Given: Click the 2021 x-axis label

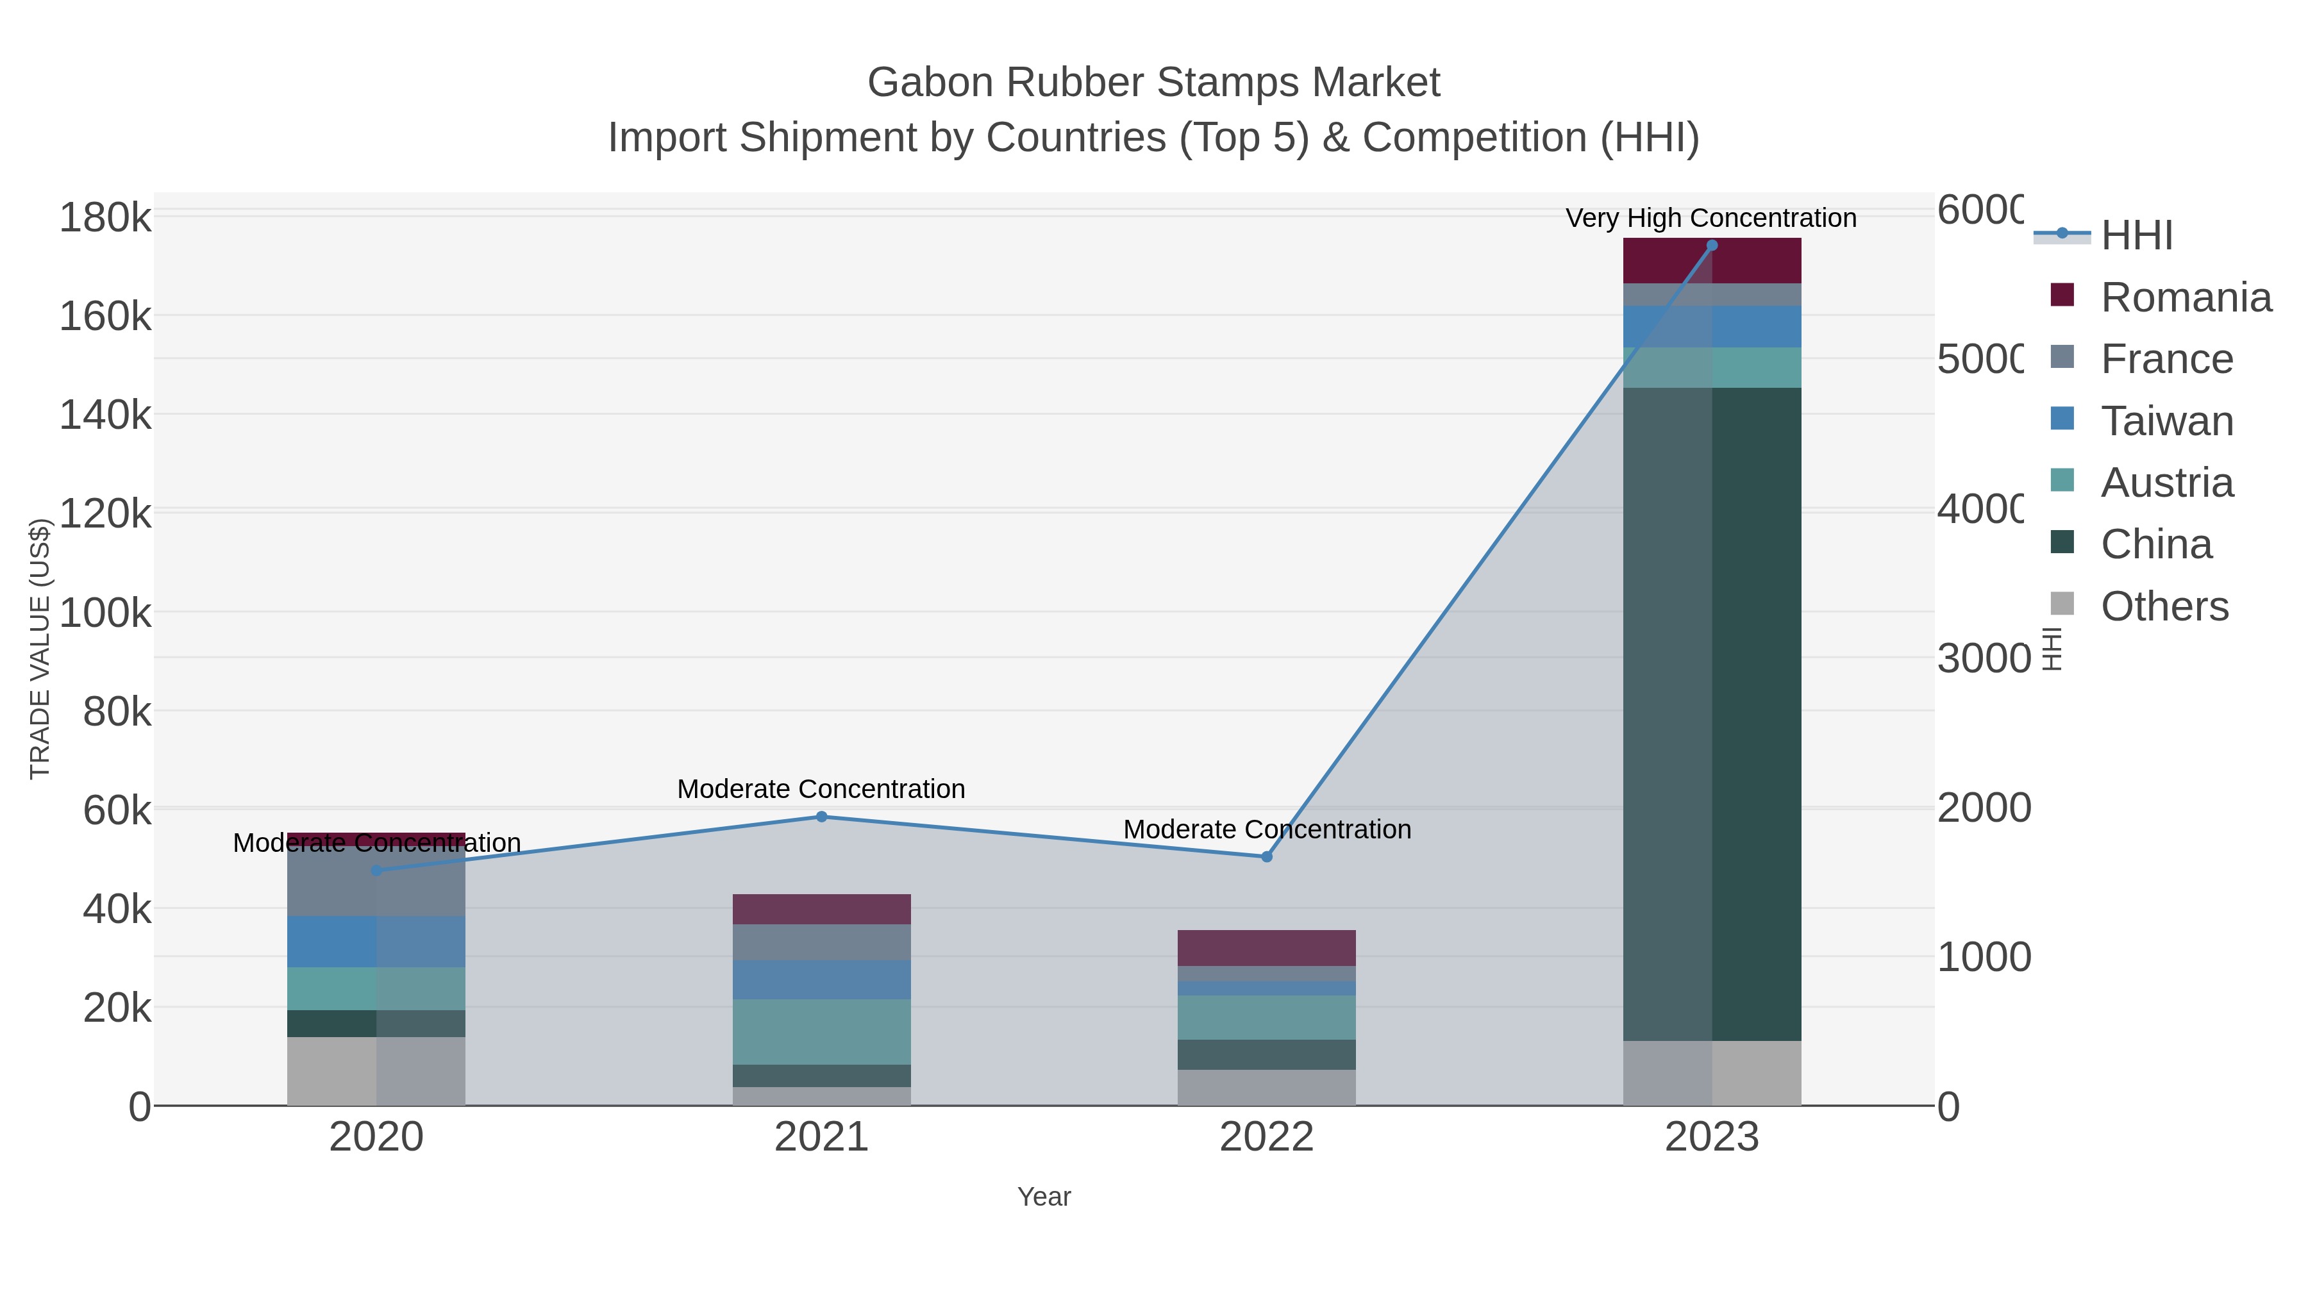Looking at the screenshot, I should coord(822,1138).
